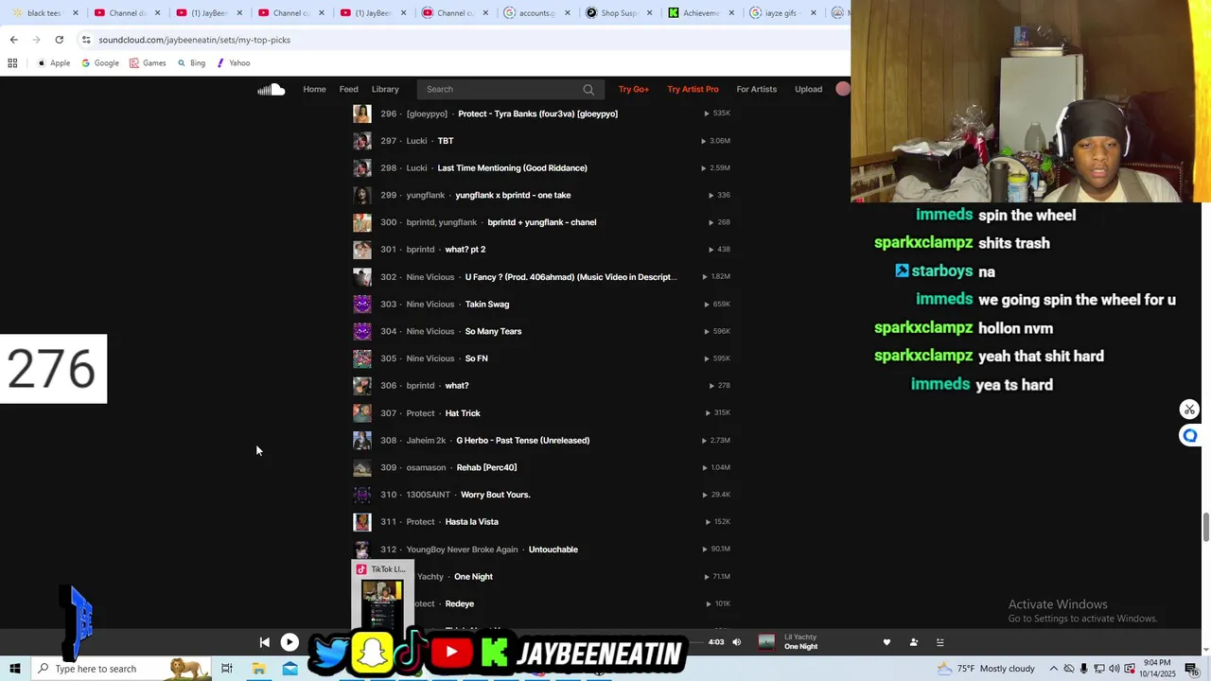View site information icon in the address bar
Image resolution: width=1211 pixels, height=681 pixels.
(x=86, y=40)
